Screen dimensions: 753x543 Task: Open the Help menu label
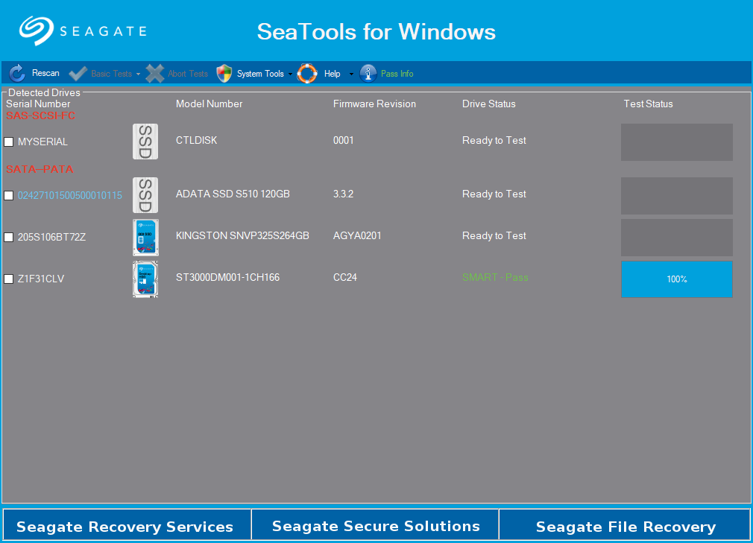coord(332,74)
